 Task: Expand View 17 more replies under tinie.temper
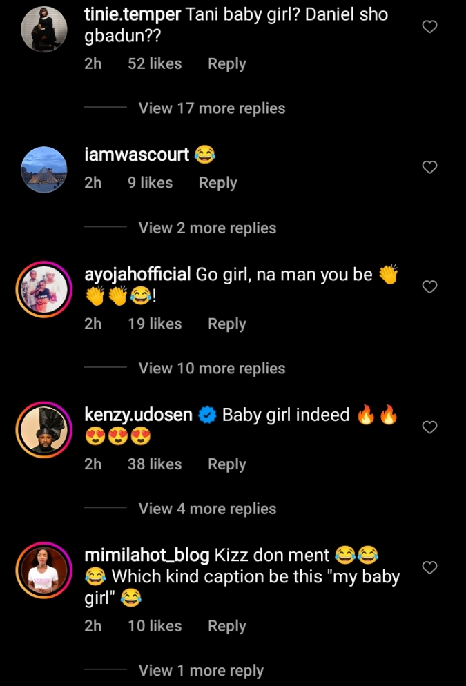[211, 108]
